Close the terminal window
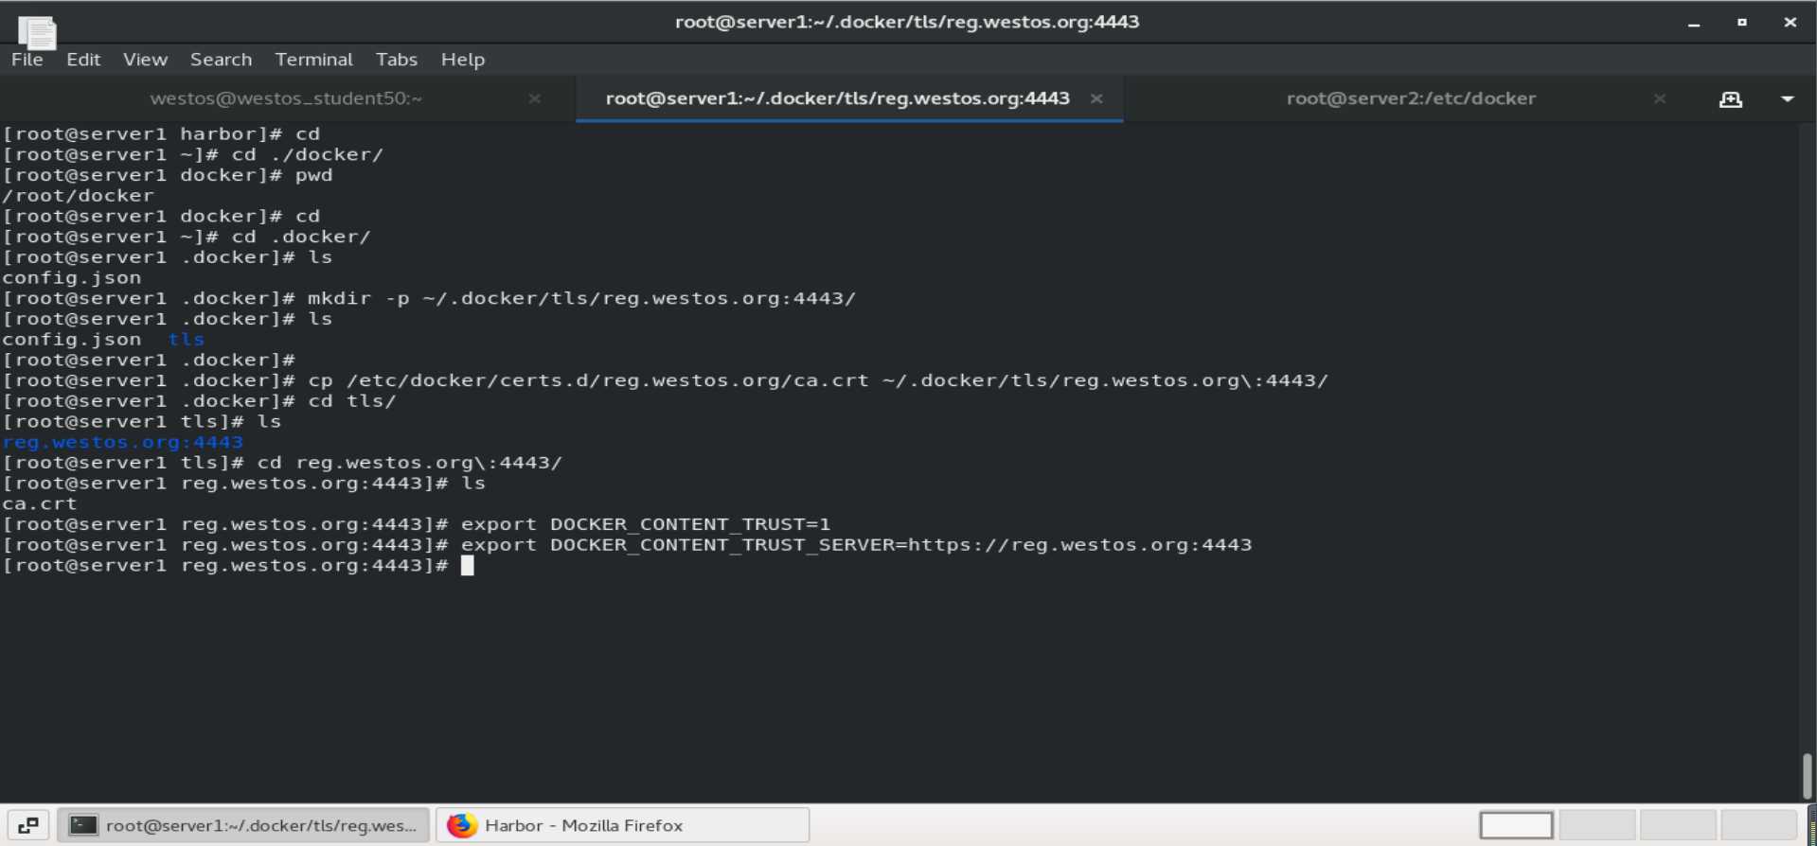 (1790, 22)
